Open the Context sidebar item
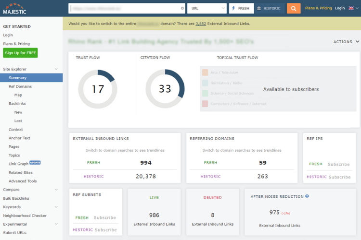 16,130
